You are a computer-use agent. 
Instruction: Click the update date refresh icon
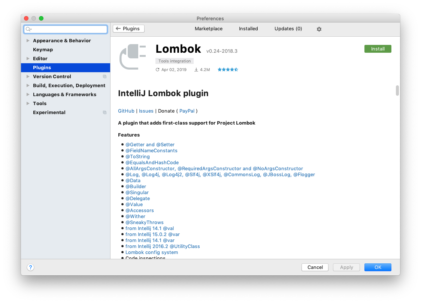click(158, 70)
